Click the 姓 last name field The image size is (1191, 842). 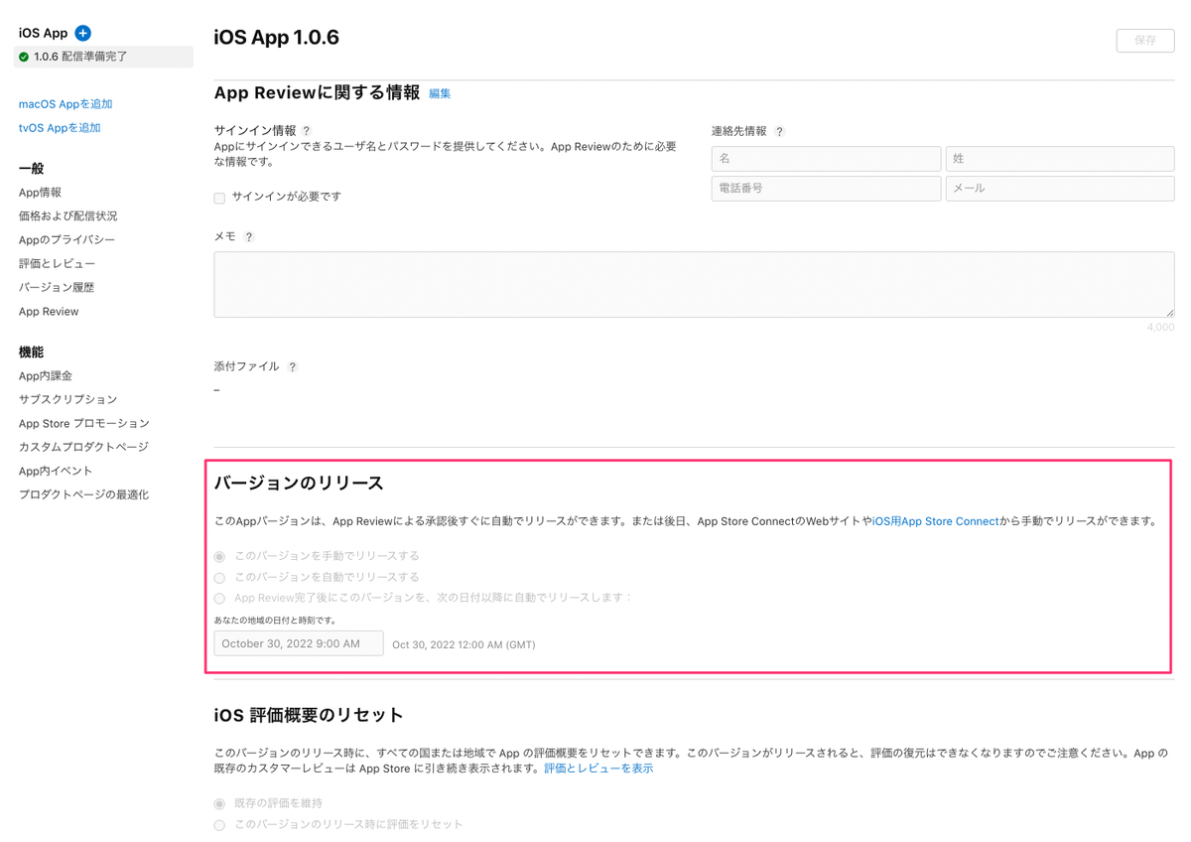click(1060, 159)
